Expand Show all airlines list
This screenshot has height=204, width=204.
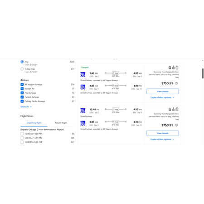[26, 107]
